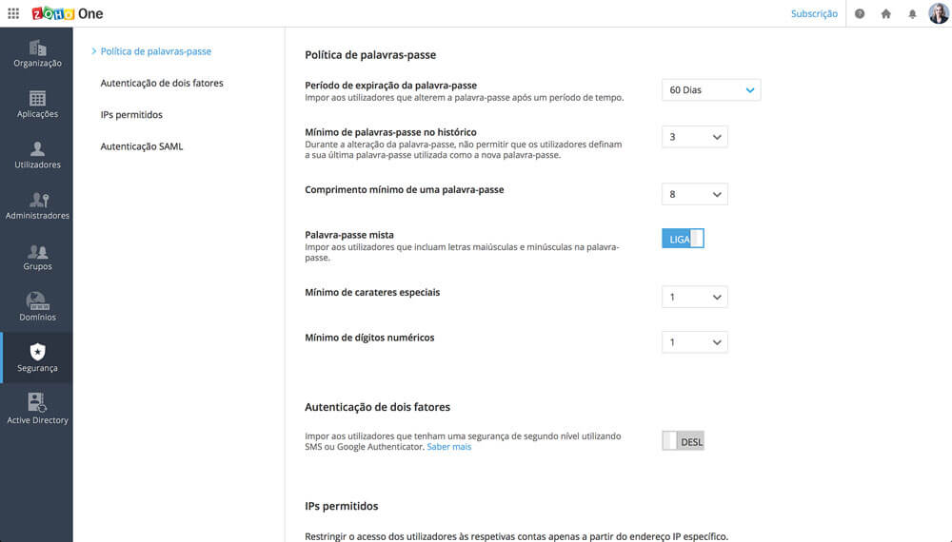Screen dimensions: 952x542
Task: Open the help question mark icon
Action: click(x=860, y=13)
